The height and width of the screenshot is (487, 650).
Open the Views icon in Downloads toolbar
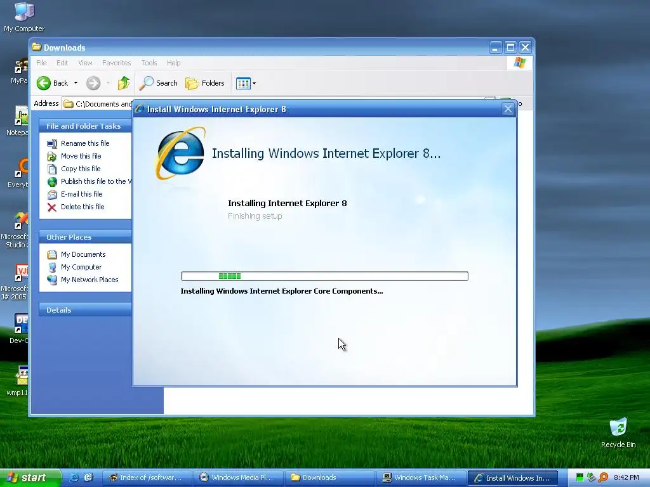click(x=243, y=83)
